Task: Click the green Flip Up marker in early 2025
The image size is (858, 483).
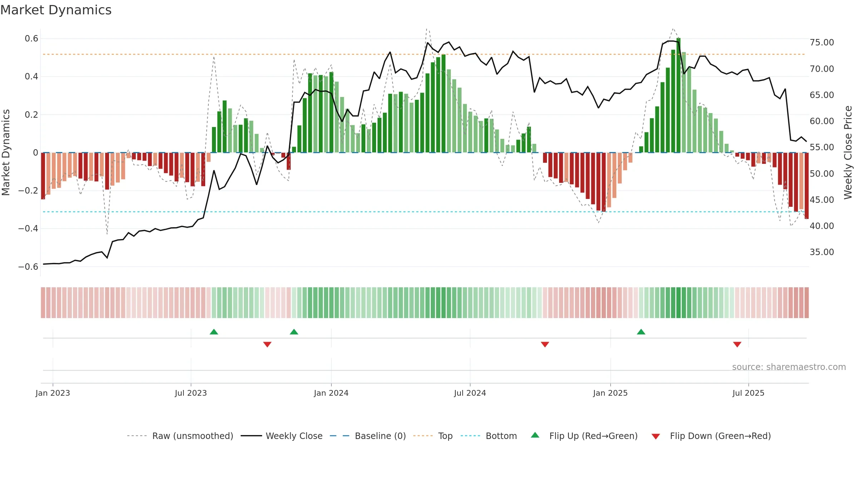Action: (641, 332)
